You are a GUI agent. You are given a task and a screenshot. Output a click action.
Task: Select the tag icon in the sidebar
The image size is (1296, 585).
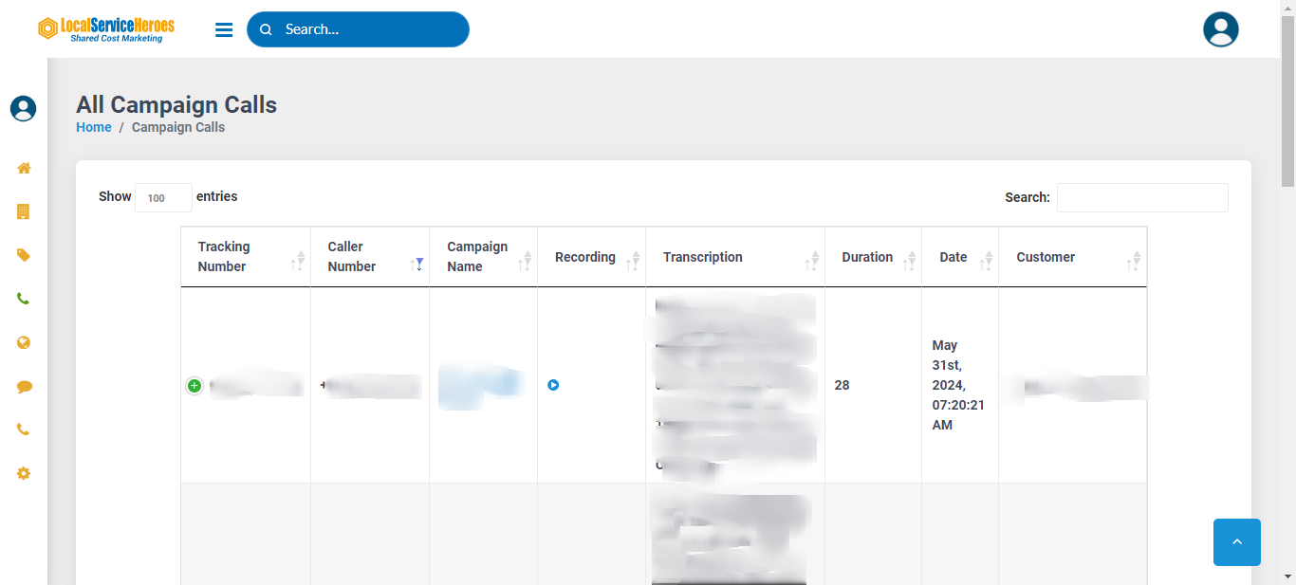click(x=24, y=255)
